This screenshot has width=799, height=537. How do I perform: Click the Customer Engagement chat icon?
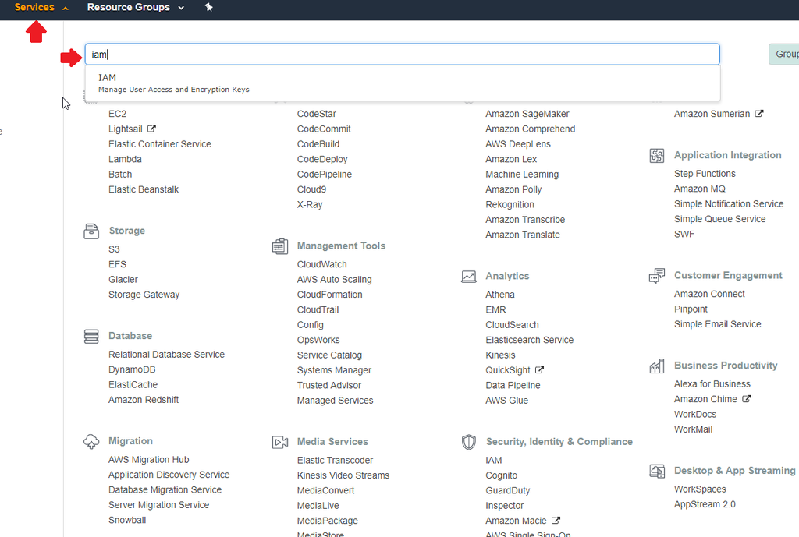(657, 275)
